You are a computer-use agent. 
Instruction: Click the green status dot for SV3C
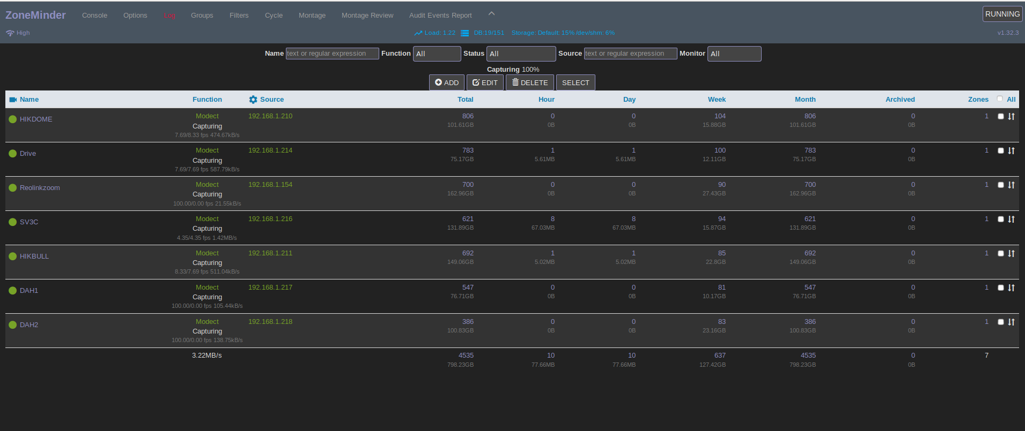pyautogui.click(x=13, y=222)
